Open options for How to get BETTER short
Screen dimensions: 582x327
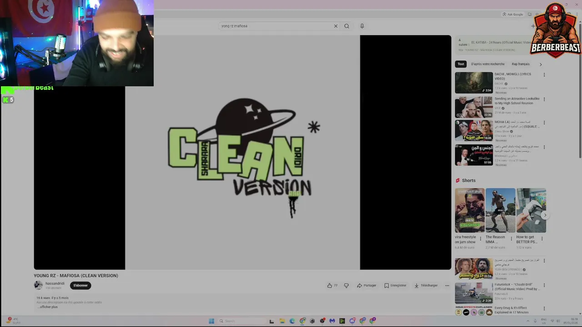pyautogui.click(x=542, y=238)
